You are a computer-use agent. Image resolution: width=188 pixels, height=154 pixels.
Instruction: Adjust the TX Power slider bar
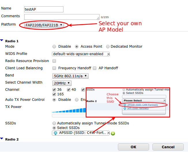pos(69,115)
